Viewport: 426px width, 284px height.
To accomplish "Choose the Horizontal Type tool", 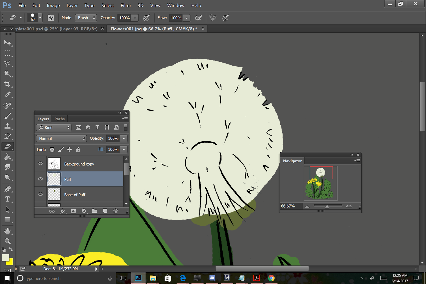I will [x=7, y=199].
